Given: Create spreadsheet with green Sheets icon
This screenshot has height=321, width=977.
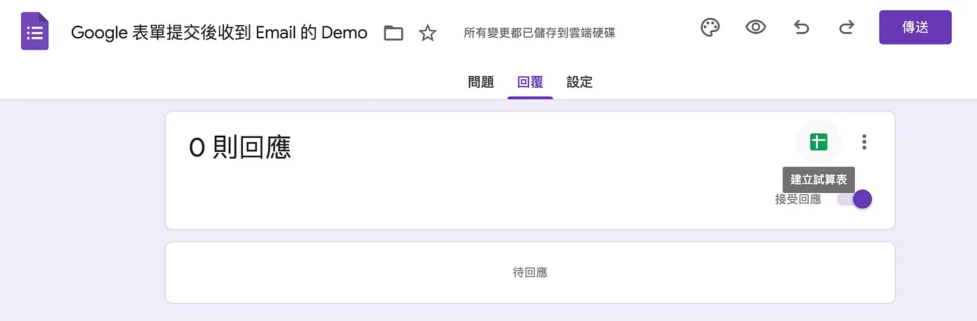Looking at the screenshot, I should 819,142.
